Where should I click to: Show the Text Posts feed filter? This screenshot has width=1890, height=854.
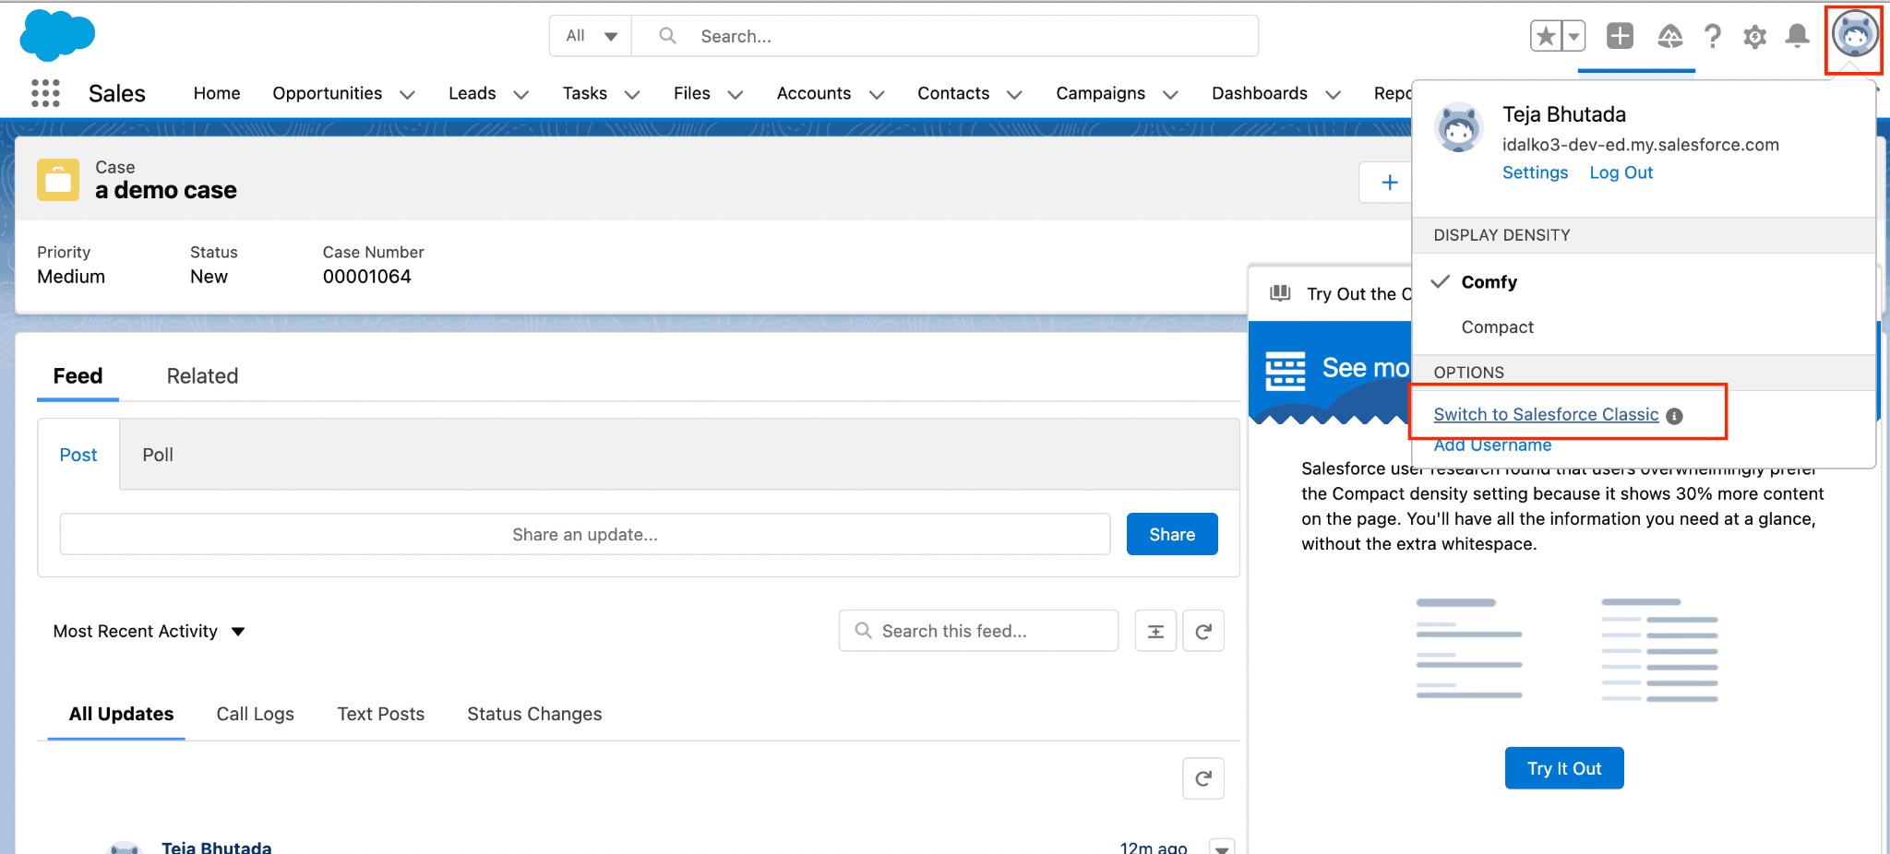click(x=380, y=714)
